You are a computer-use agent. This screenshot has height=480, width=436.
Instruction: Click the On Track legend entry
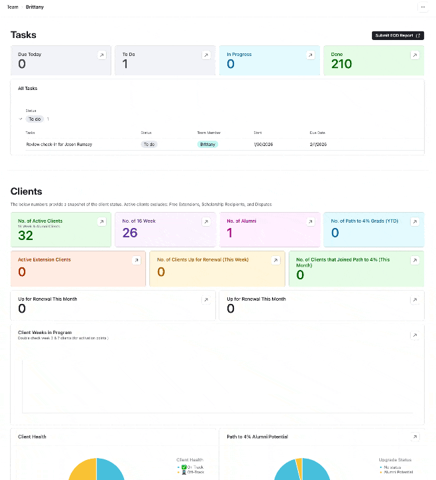190,467
